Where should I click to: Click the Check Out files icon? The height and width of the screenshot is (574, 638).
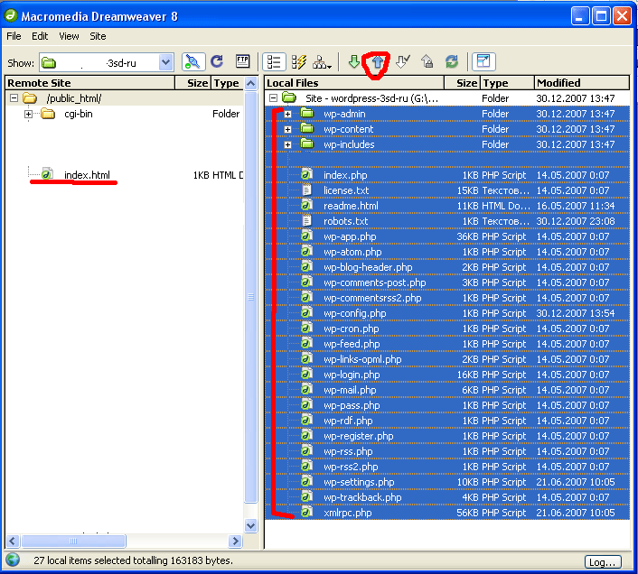pos(402,61)
